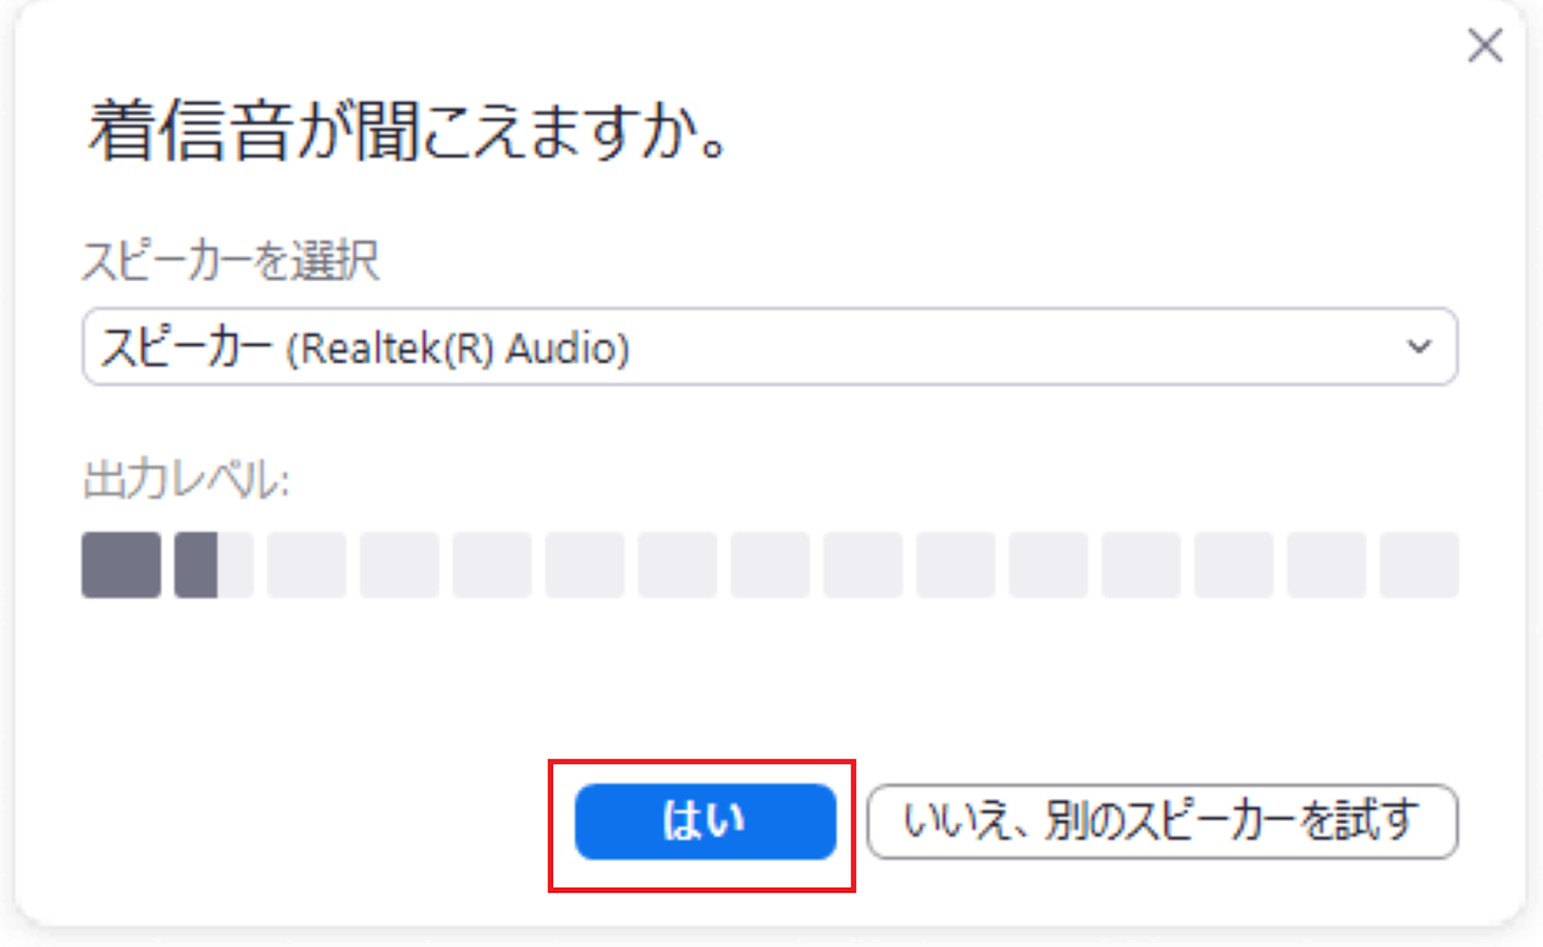Click the last empty output level segment
The image size is (1543, 947).
[x=1419, y=565]
